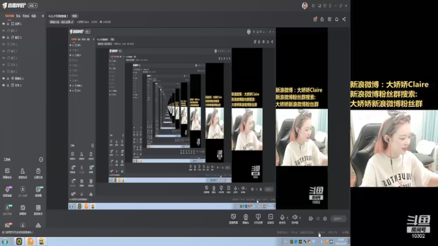This screenshot has height=246, width=438.
Task: Toggle visibility of the 窗口3 source
Action: (x=4, y=37)
